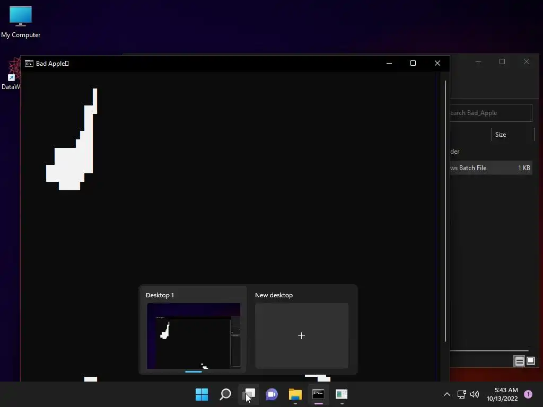Maximize the Bad Apple console window
This screenshot has height=407, width=543.
(x=413, y=63)
